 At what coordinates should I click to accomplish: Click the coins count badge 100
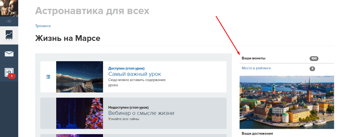pyautogui.click(x=314, y=58)
